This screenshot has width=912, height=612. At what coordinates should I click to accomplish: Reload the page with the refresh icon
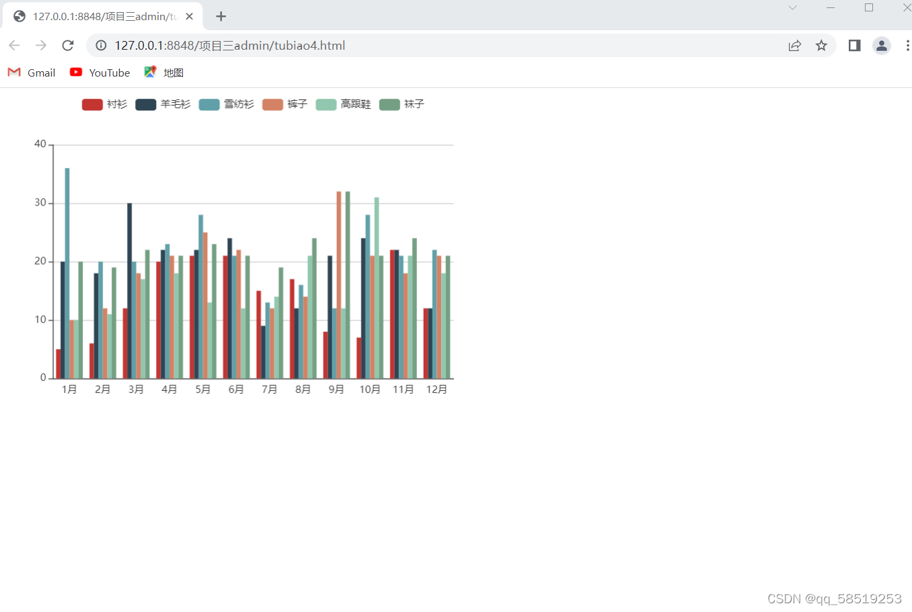coord(68,45)
